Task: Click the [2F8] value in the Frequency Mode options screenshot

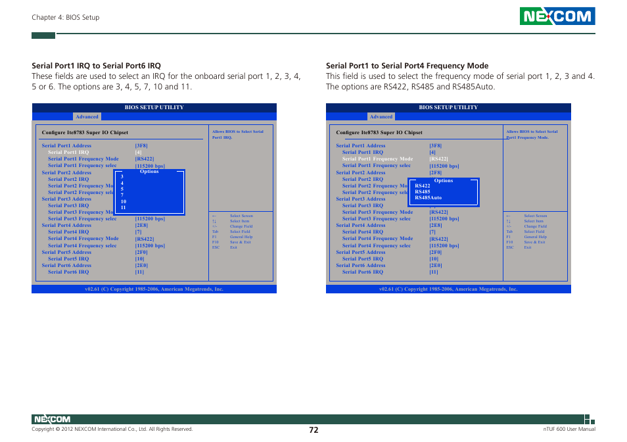Action: point(436,172)
